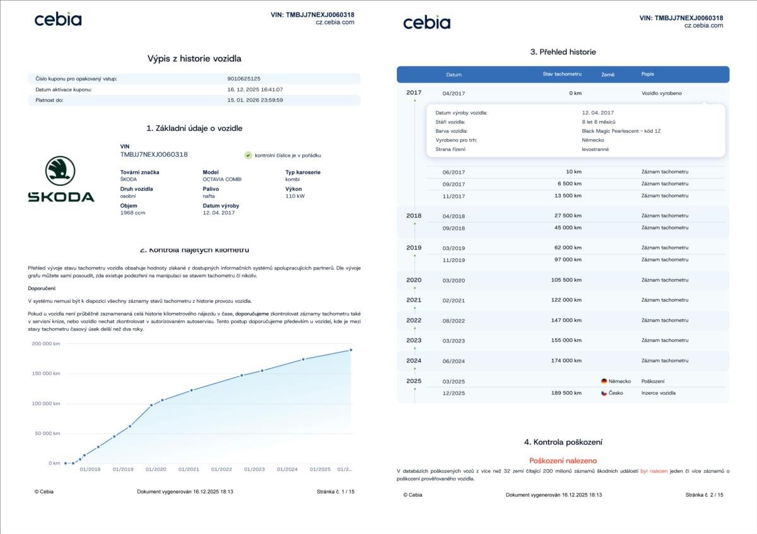Click the green timeline dot under 2017
The image size is (757, 534).
pos(414,101)
